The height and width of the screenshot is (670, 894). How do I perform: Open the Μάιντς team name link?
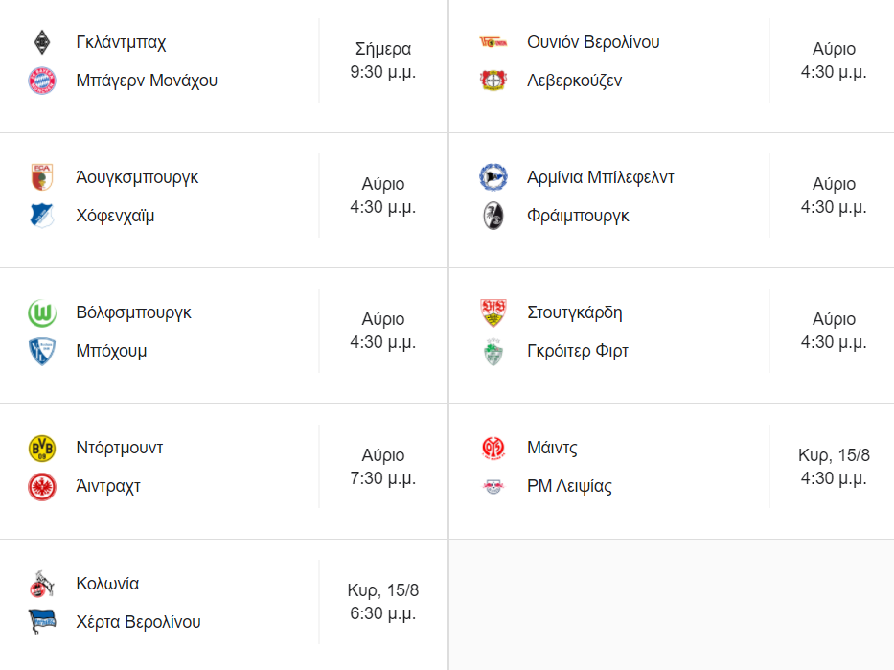(x=552, y=448)
